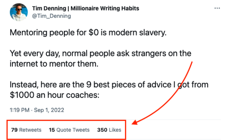
Task: Click the '$1000' amount in tweet
Action: 22,95
